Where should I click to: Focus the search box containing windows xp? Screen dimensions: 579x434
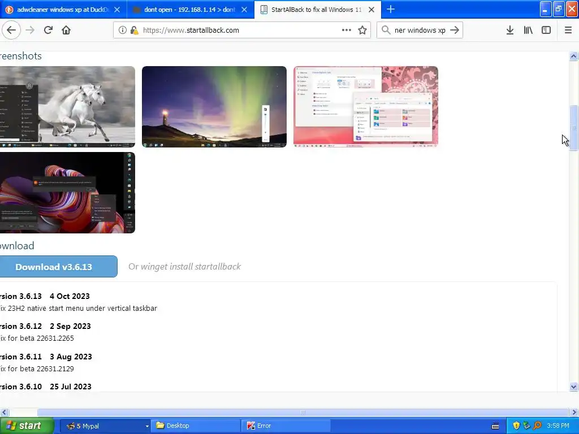tap(420, 31)
